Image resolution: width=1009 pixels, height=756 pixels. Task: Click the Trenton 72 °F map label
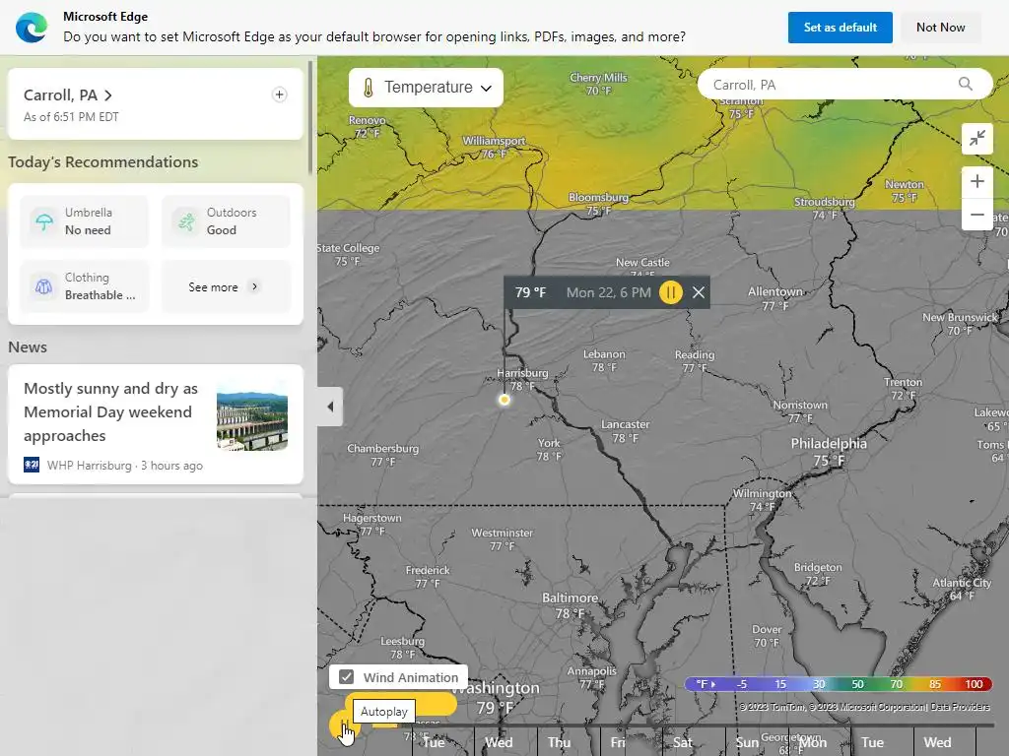click(x=903, y=388)
